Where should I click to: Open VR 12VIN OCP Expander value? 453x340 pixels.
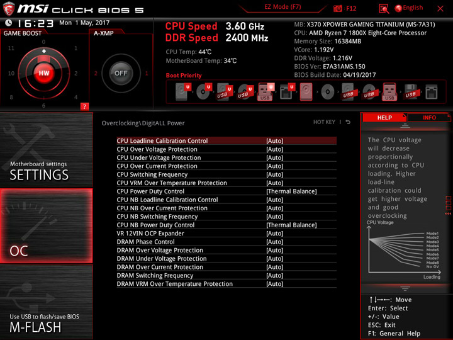[275, 234]
